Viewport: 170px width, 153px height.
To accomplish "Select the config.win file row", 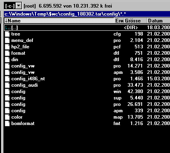I will click(x=87, y=91).
